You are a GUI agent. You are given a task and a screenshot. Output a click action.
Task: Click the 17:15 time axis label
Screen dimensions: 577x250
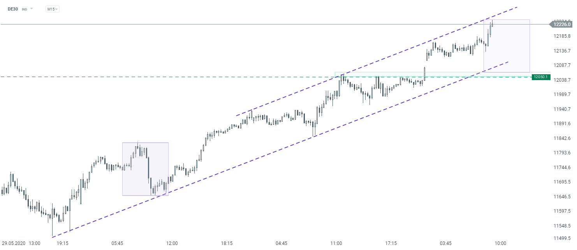(x=391, y=243)
